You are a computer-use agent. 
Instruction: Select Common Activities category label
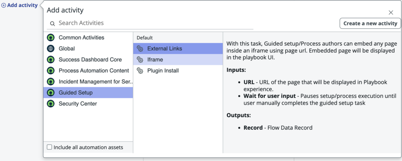tap(81, 38)
